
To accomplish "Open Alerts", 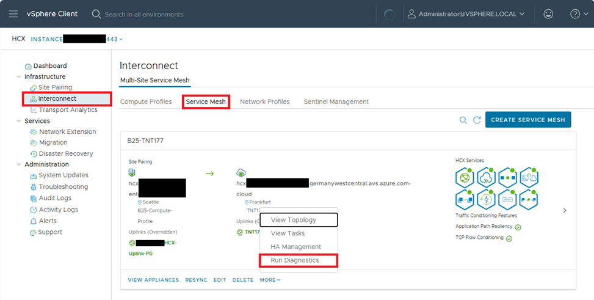I will (48, 221).
